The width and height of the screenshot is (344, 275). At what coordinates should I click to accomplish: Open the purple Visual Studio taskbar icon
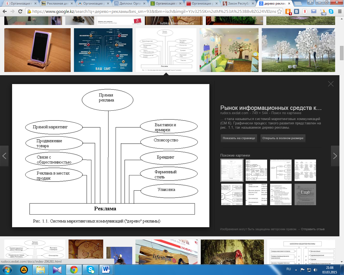click(x=57, y=269)
